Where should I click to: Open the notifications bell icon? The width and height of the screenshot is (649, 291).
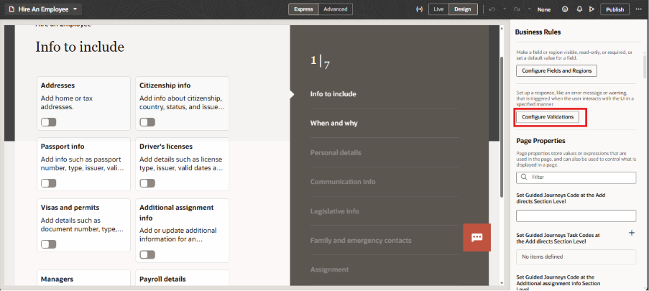click(579, 9)
